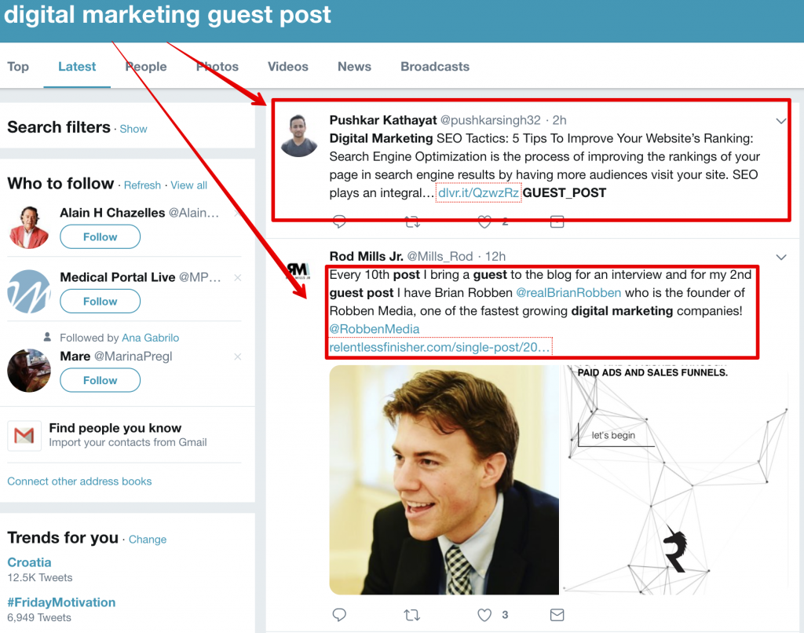Click the Gmail icon to import contacts
The image size is (804, 633).
pos(24,436)
